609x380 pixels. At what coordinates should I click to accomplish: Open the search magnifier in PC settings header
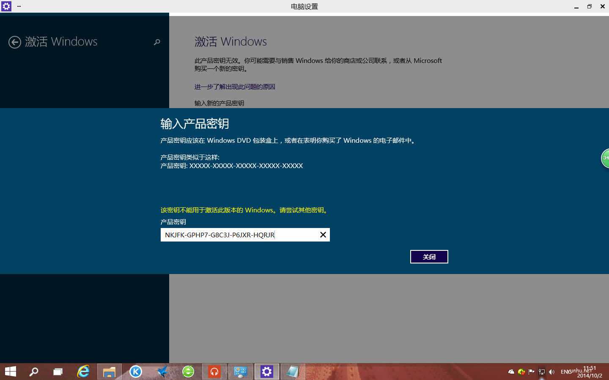(157, 42)
